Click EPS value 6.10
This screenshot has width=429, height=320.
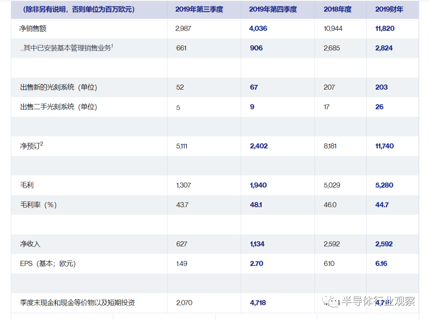click(329, 263)
